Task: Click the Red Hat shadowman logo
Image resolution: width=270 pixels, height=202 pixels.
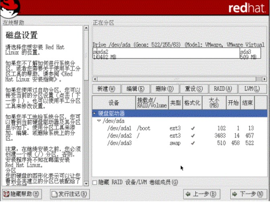Action: [x=10, y=8]
